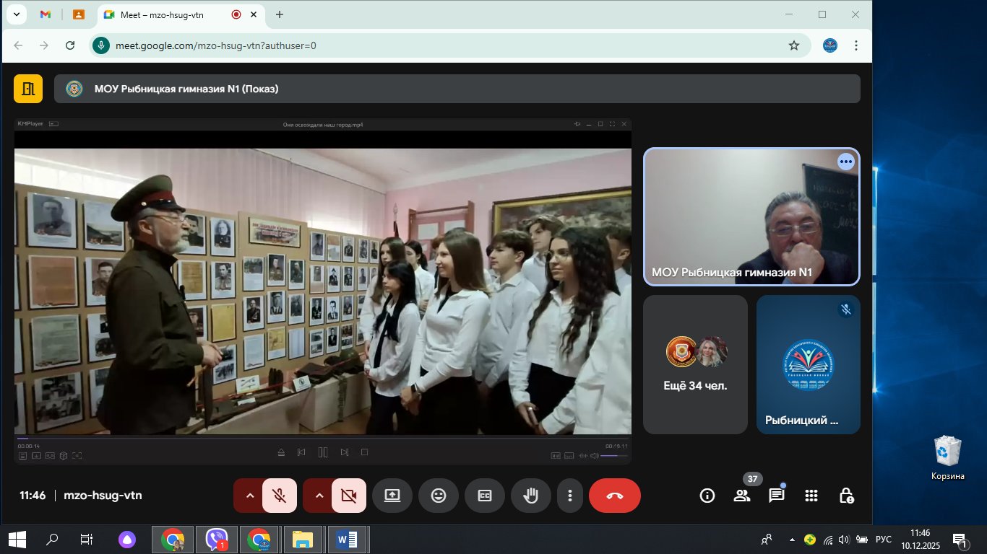Click the 'Ещё 34 чел.' participants tile
The width and height of the screenshot is (987, 554).
click(695, 364)
